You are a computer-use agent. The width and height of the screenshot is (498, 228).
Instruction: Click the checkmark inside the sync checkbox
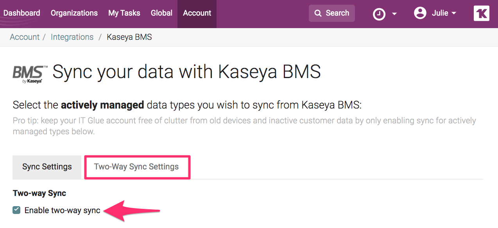pos(16,210)
